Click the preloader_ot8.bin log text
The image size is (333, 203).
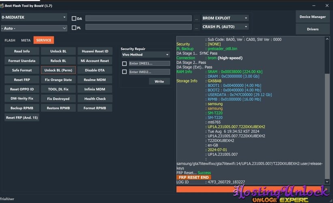(x=222, y=49)
